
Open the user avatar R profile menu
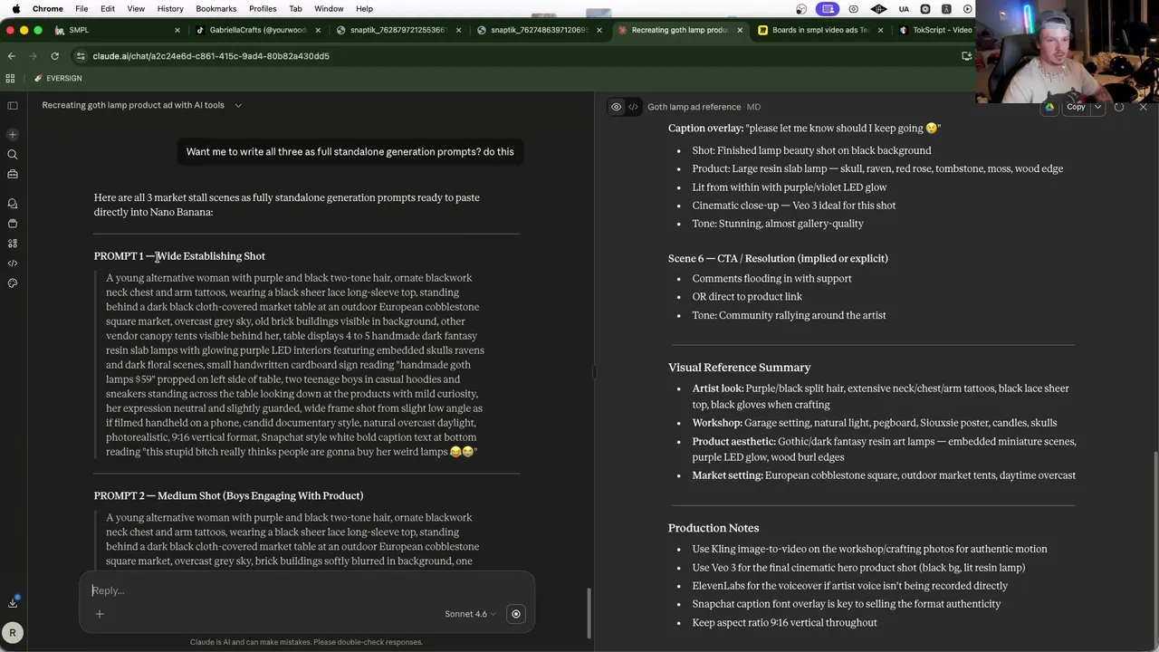[13, 633]
